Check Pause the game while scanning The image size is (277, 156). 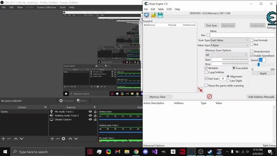click(x=206, y=85)
